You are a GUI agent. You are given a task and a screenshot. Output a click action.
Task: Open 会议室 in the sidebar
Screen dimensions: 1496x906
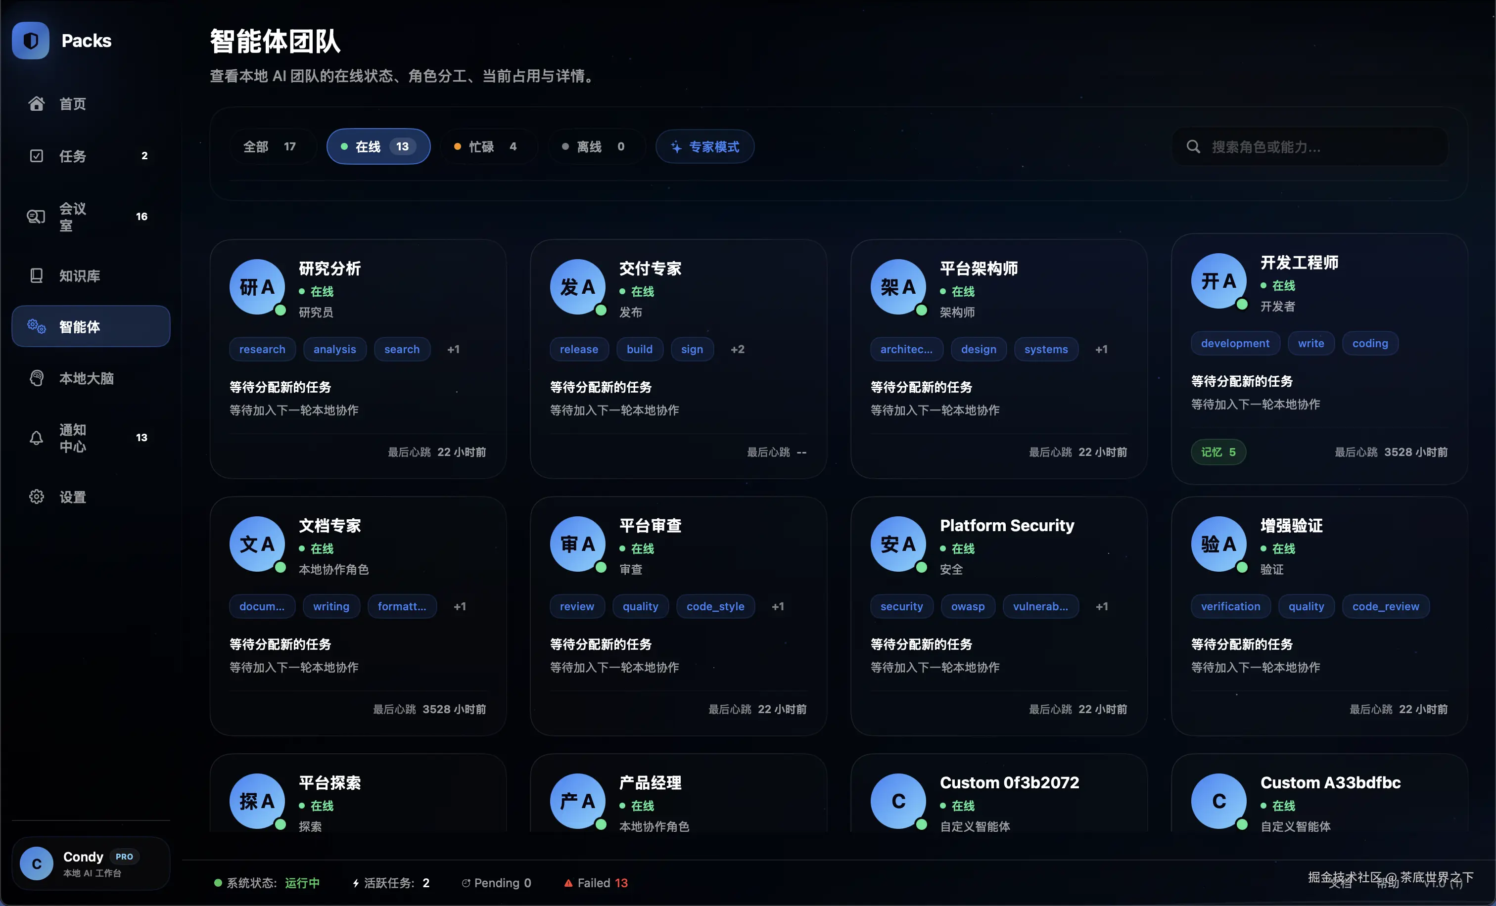[91, 217]
